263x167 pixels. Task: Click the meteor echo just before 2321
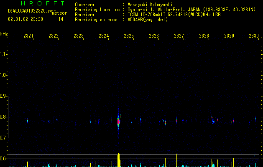tap(28, 120)
